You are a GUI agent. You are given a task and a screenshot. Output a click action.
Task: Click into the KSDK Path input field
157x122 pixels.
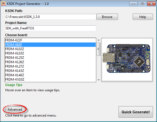click(50, 17)
